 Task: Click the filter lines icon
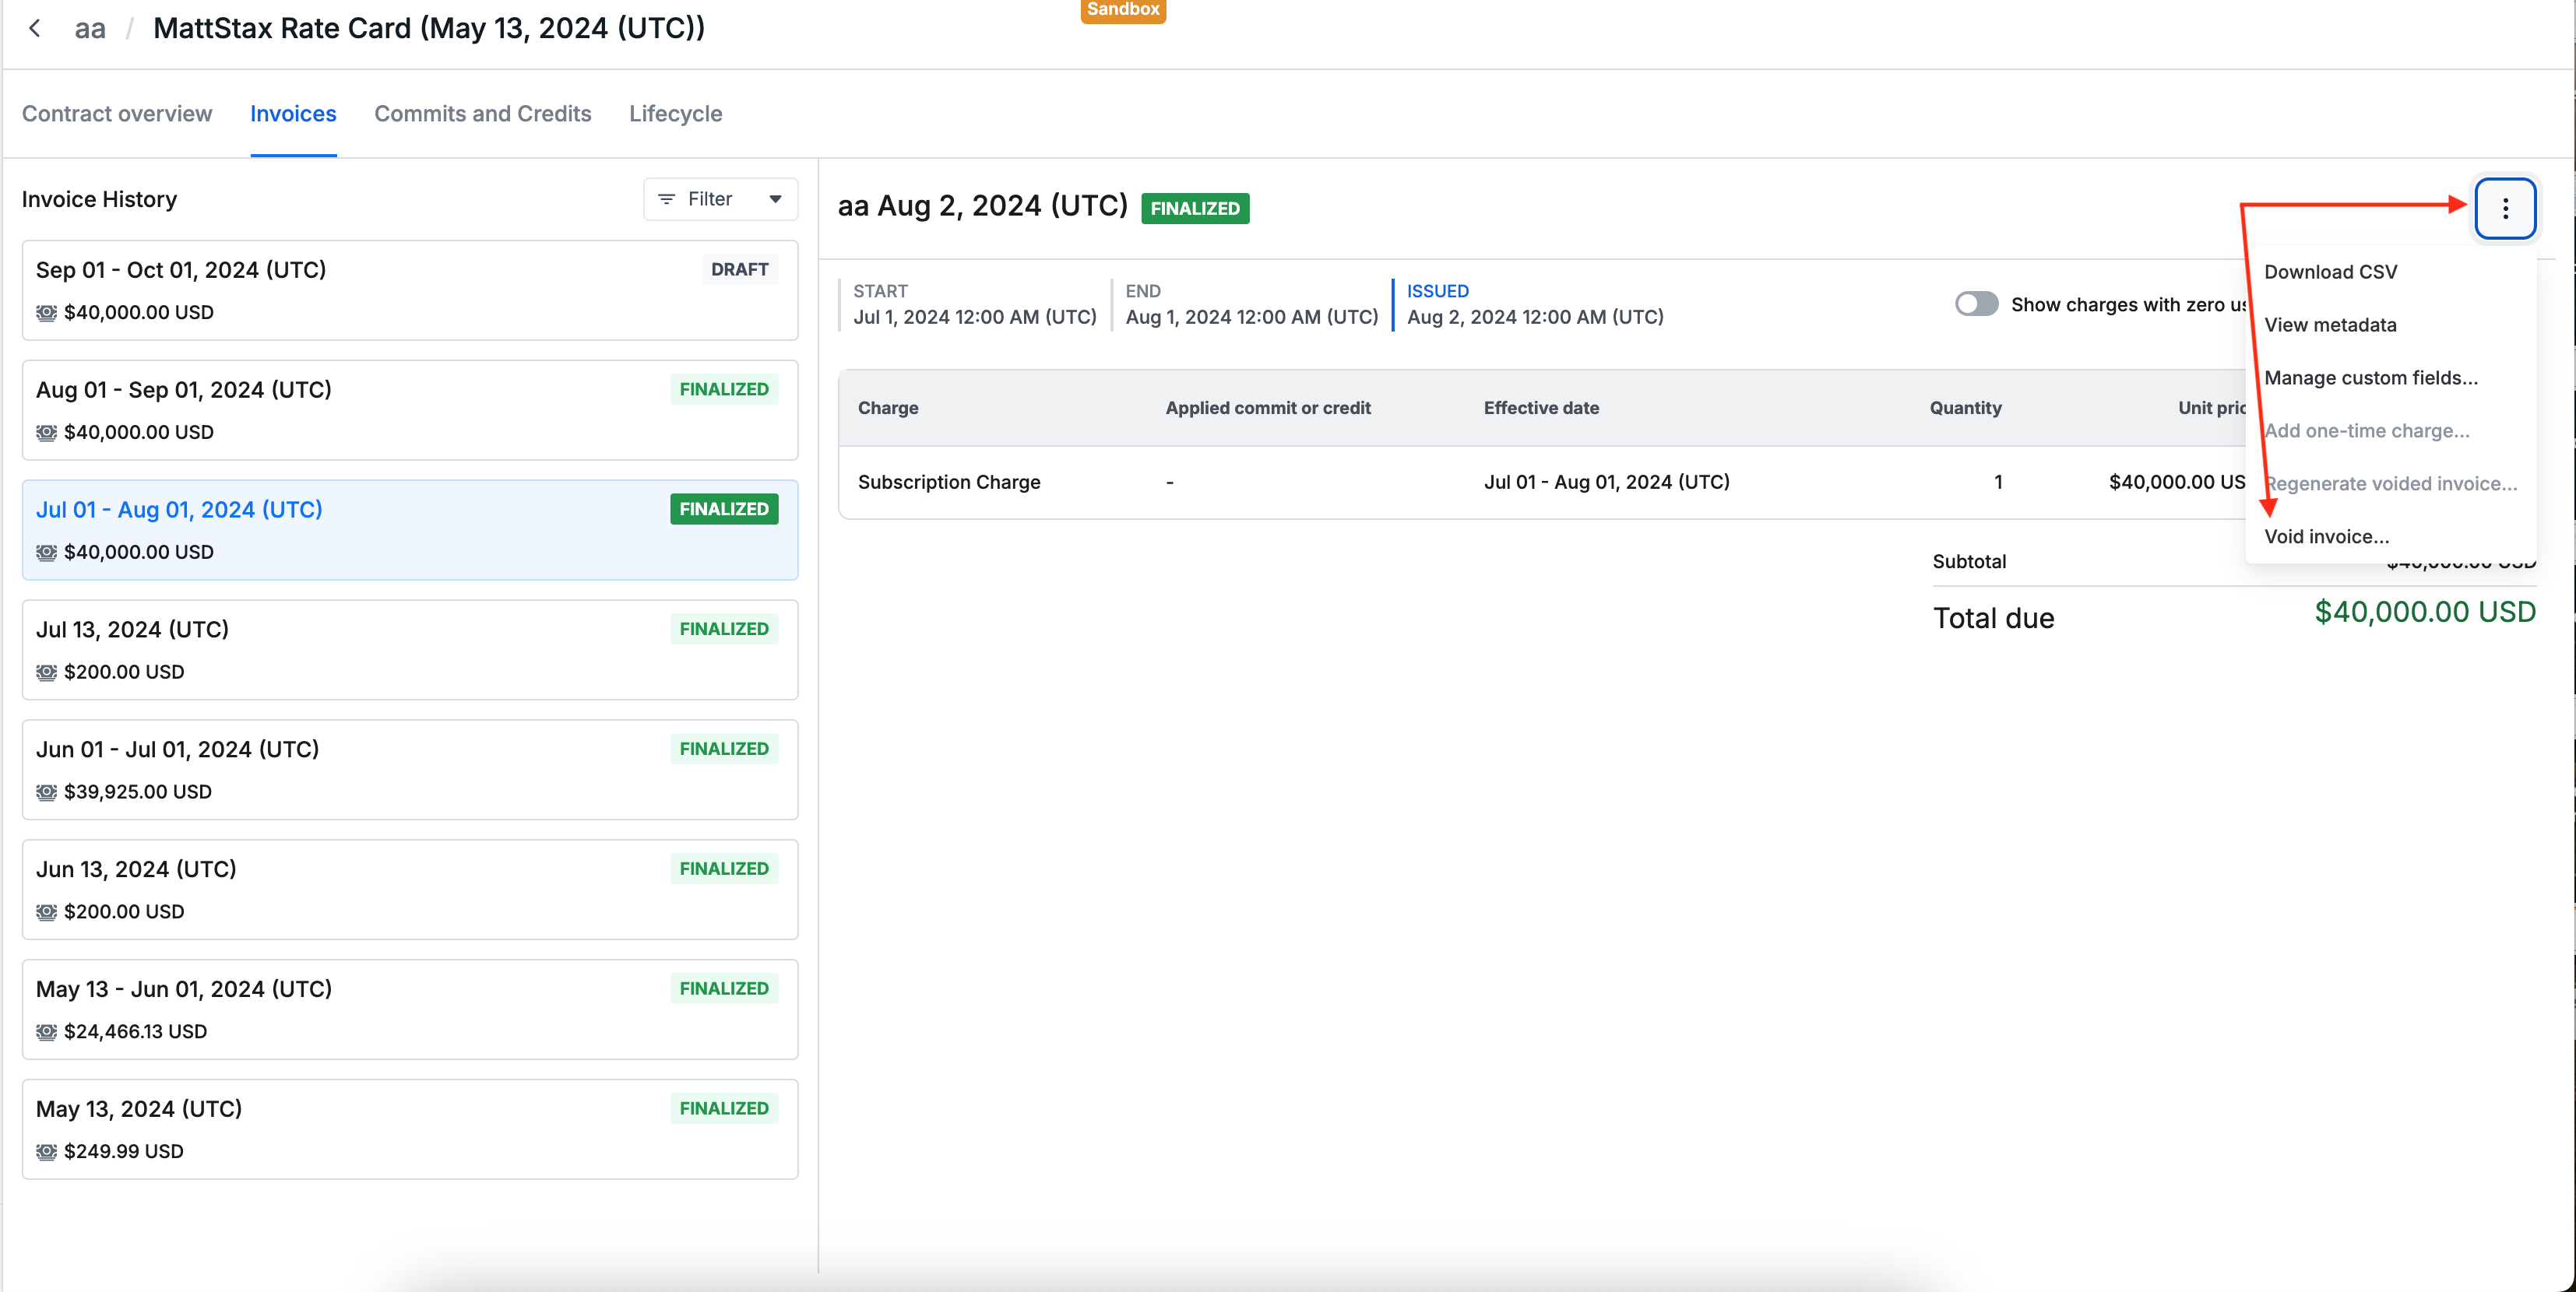tap(666, 198)
